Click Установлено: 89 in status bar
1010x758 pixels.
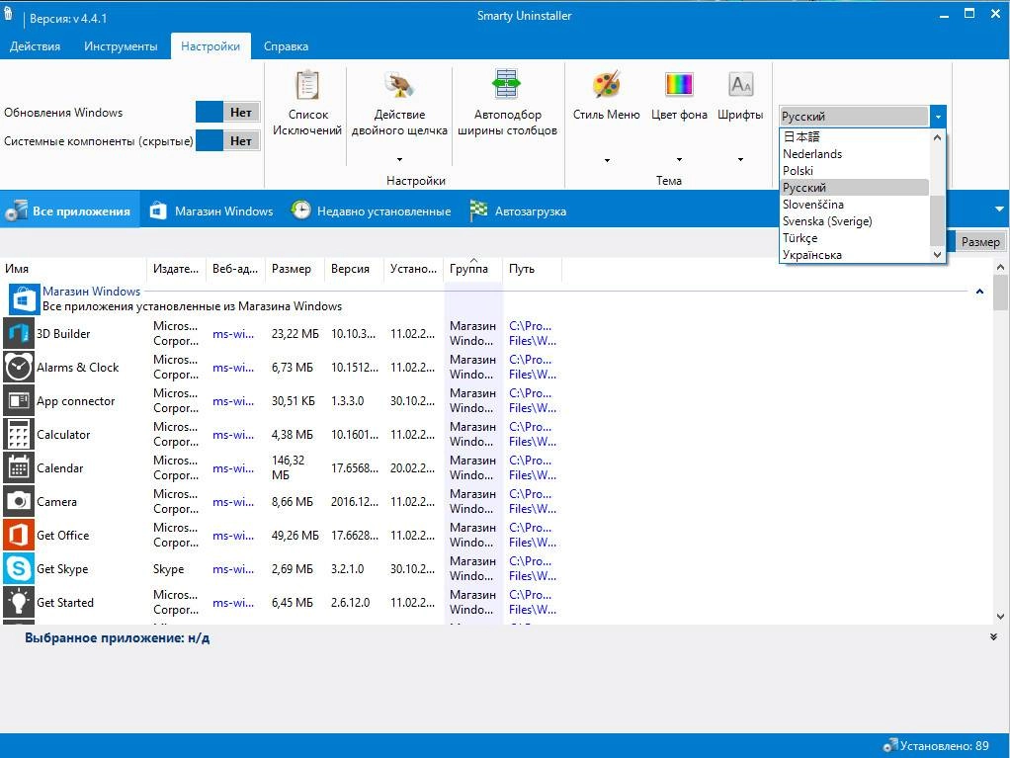[945, 746]
